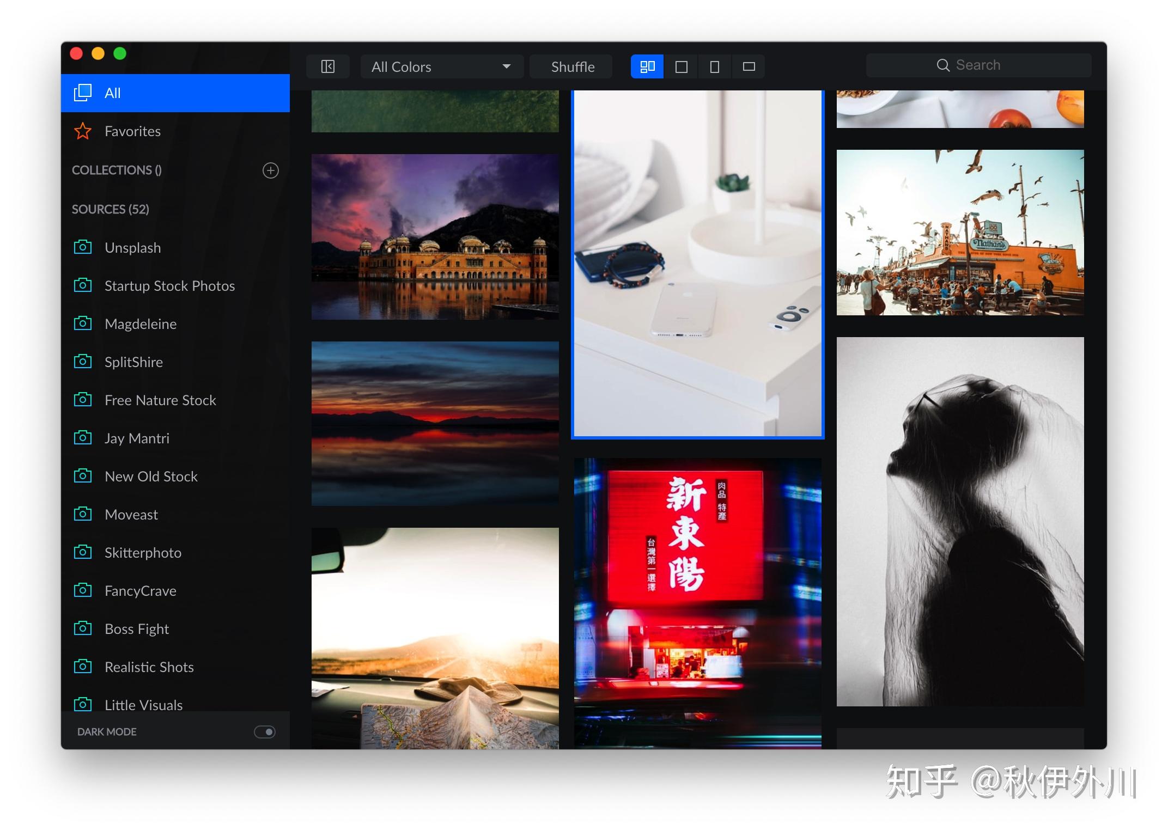Open the New Old Stock source
Image resolution: width=1168 pixels, height=830 pixels.
pos(175,477)
